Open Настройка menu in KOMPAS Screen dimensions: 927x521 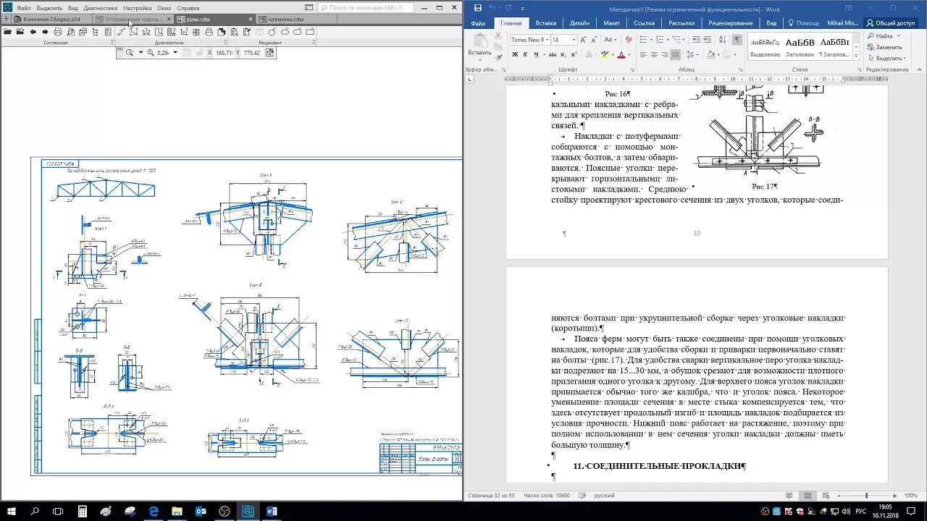click(x=137, y=8)
